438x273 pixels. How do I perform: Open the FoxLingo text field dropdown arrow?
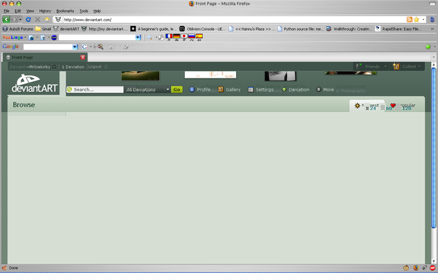point(138,38)
